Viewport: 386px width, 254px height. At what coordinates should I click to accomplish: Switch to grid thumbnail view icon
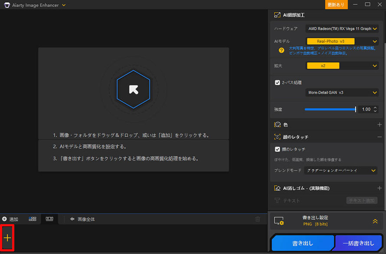pyautogui.click(x=33, y=219)
